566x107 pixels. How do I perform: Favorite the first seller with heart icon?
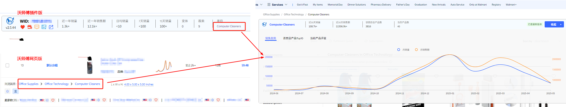pyautogui.click(x=53, y=100)
